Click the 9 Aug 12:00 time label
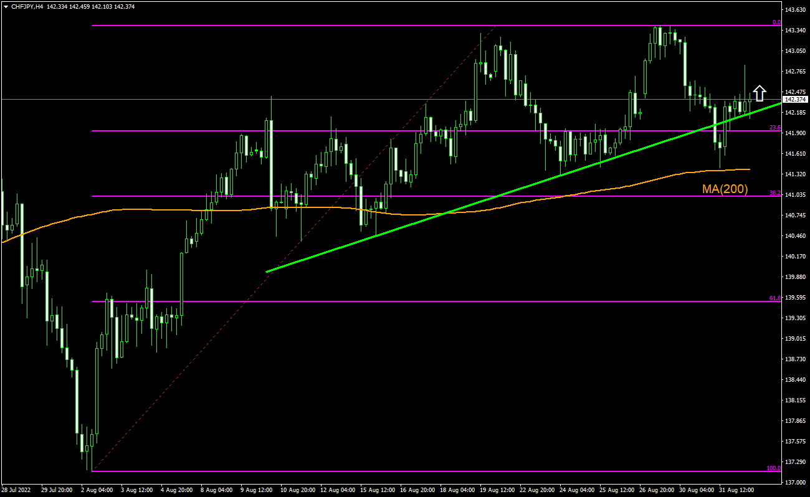The width and height of the screenshot is (810, 497). tap(258, 490)
